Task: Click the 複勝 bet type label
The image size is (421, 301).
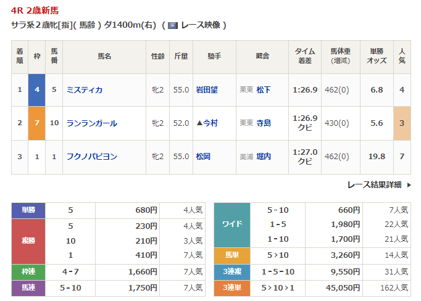Action: pos(28,241)
